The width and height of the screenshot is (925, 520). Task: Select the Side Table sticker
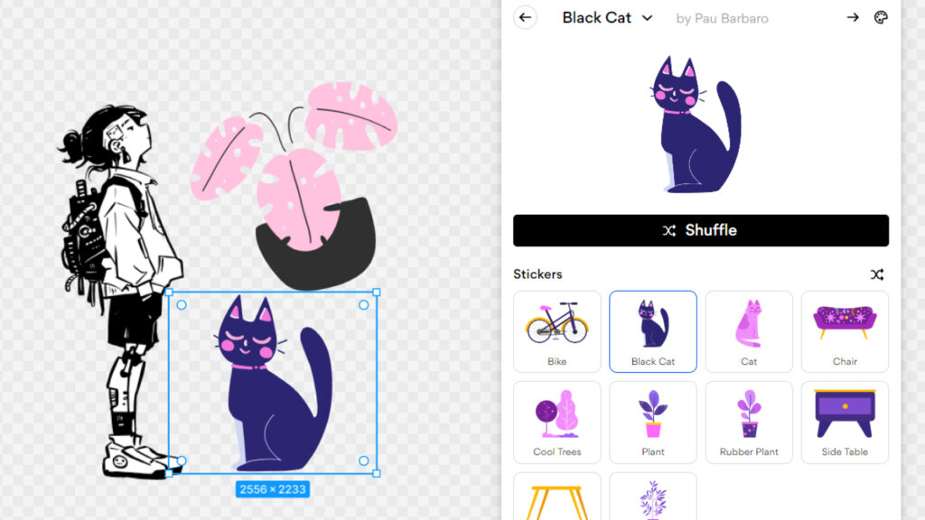(x=845, y=422)
